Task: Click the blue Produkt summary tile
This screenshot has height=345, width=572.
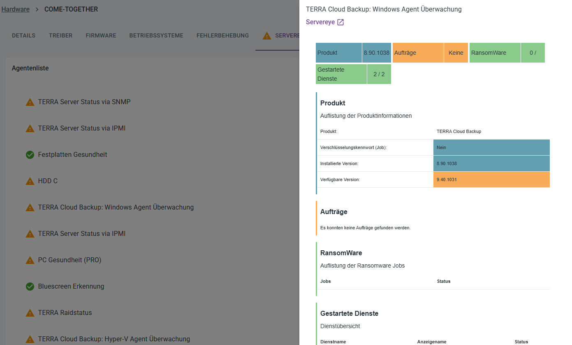Action: tap(353, 53)
